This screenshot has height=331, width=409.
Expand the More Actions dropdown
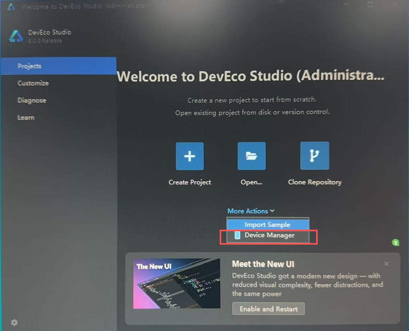251,211
